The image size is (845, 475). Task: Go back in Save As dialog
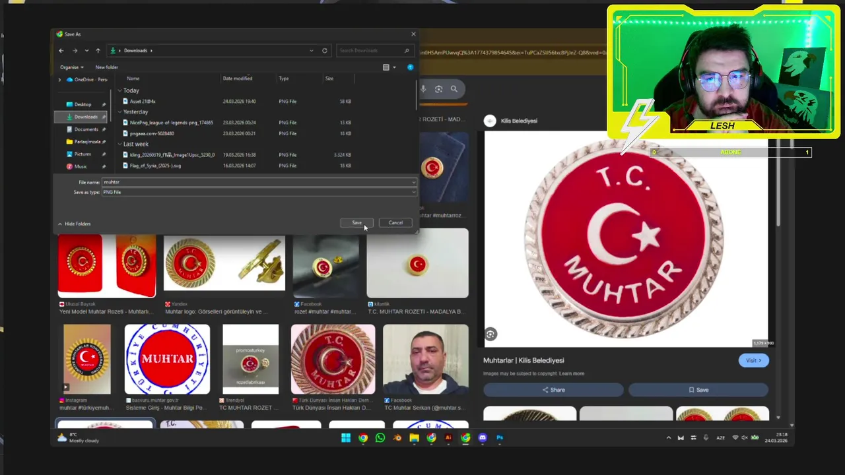tap(61, 51)
